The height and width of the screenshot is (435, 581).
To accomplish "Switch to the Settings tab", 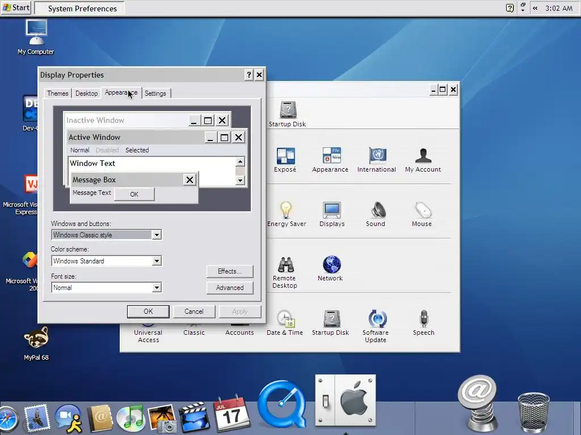I will pyautogui.click(x=155, y=93).
